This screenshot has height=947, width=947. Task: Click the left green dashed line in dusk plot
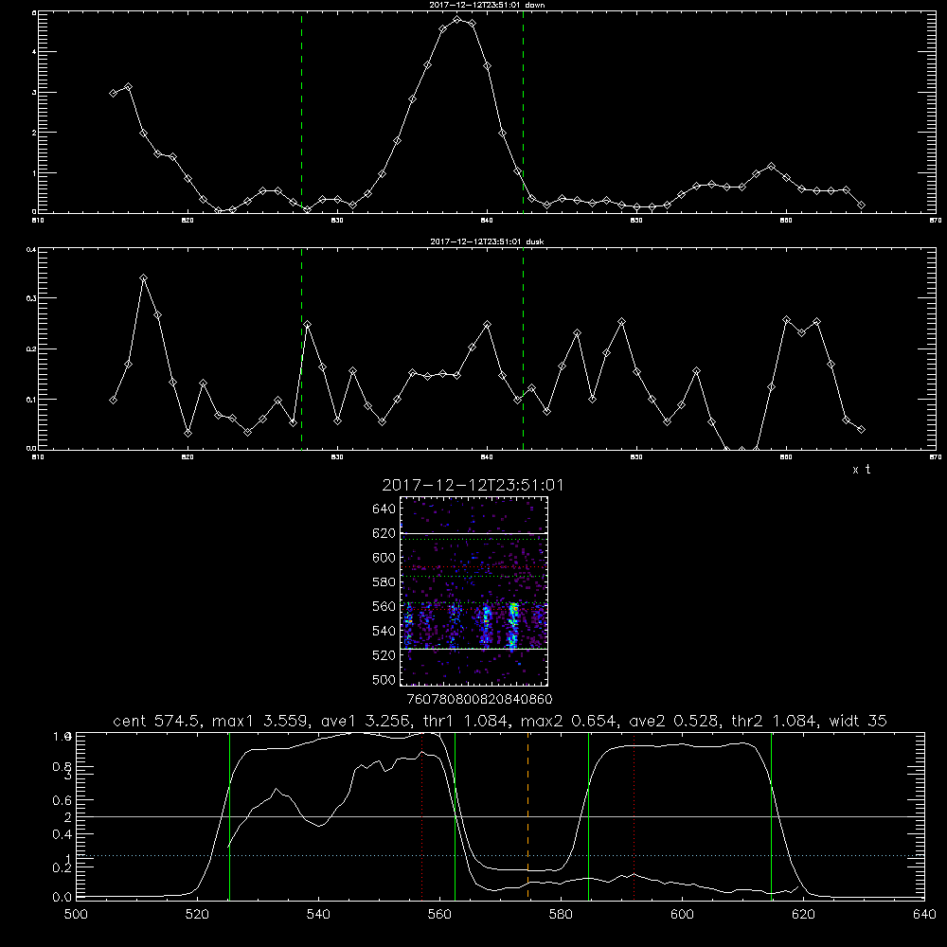point(301,349)
